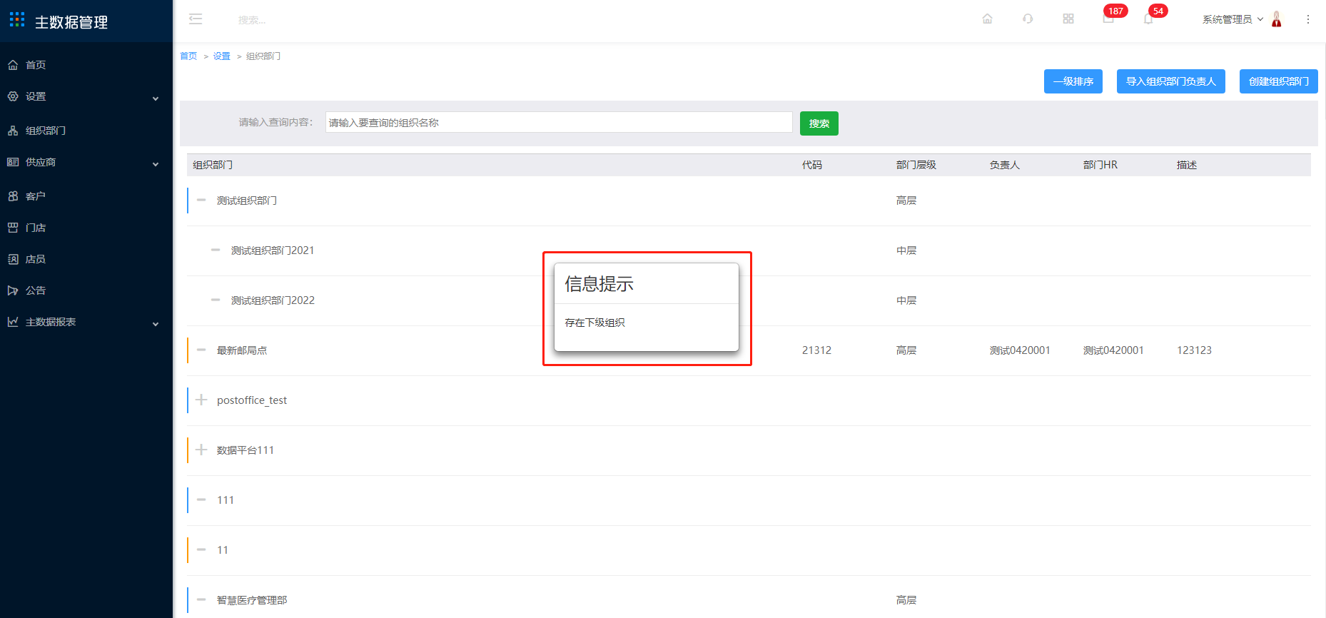
Task: Click the headset support icon
Action: tap(1028, 19)
